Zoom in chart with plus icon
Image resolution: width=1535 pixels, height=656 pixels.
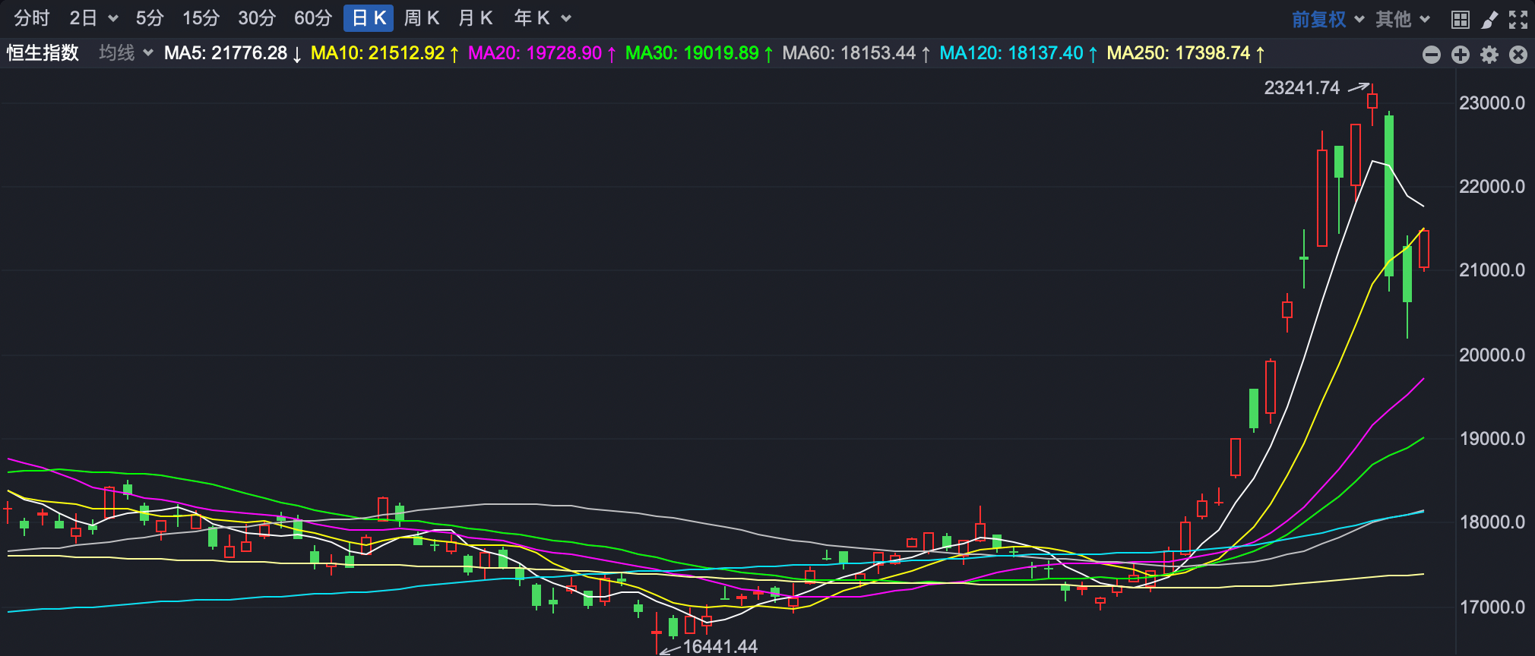[x=1461, y=54]
